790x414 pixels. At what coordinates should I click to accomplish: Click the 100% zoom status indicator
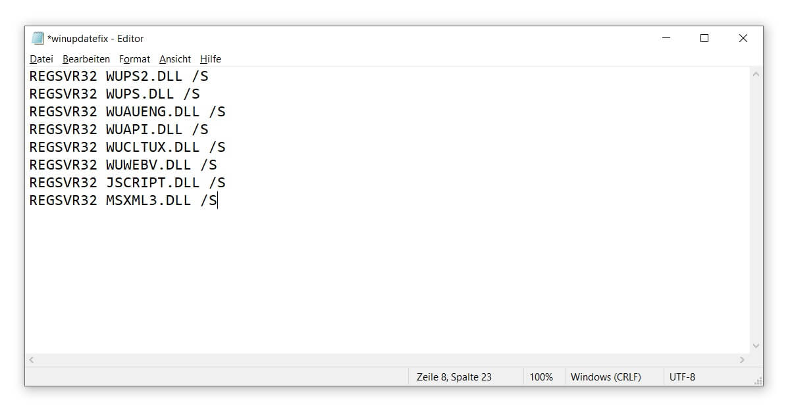point(541,377)
